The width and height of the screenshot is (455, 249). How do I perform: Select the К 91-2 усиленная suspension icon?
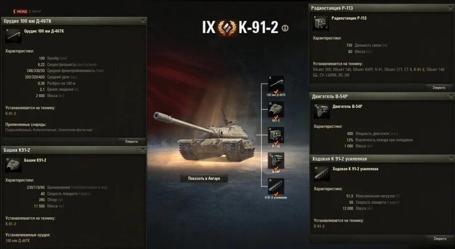276,186
